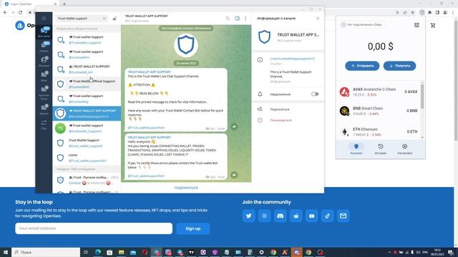Open the BNB Smart Chain asset
This screenshot has width=458, height=257.
coord(379,111)
